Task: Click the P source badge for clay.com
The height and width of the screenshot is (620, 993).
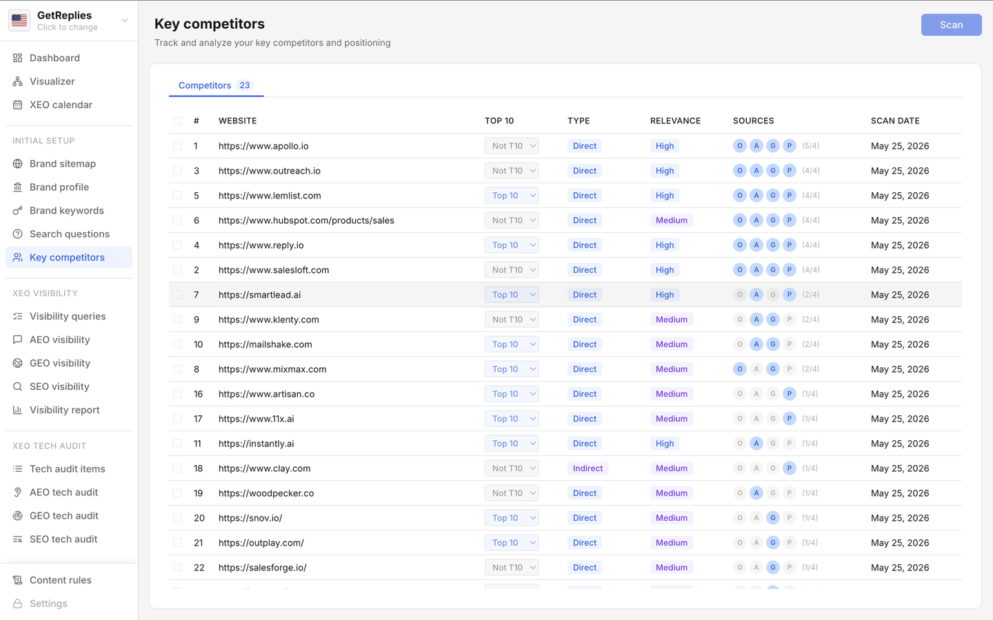Action: click(790, 468)
